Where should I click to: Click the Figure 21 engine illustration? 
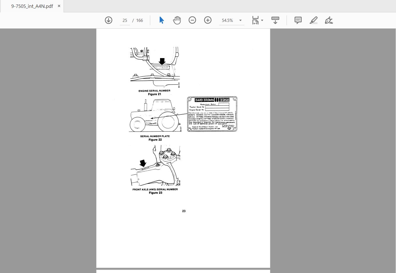[155, 67]
